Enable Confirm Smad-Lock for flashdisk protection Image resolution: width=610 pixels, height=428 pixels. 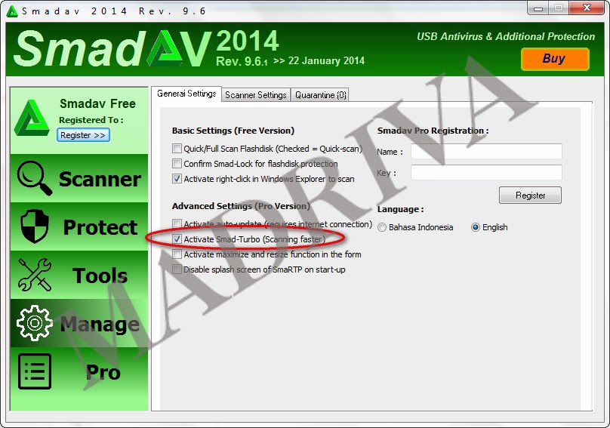pos(177,163)
